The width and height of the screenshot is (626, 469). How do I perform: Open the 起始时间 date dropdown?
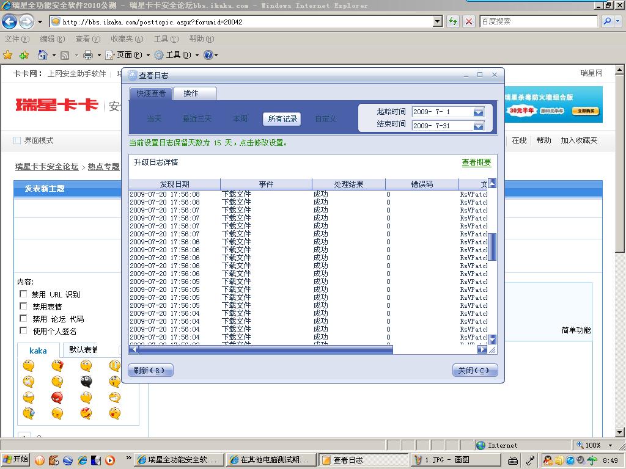(478, 112)
